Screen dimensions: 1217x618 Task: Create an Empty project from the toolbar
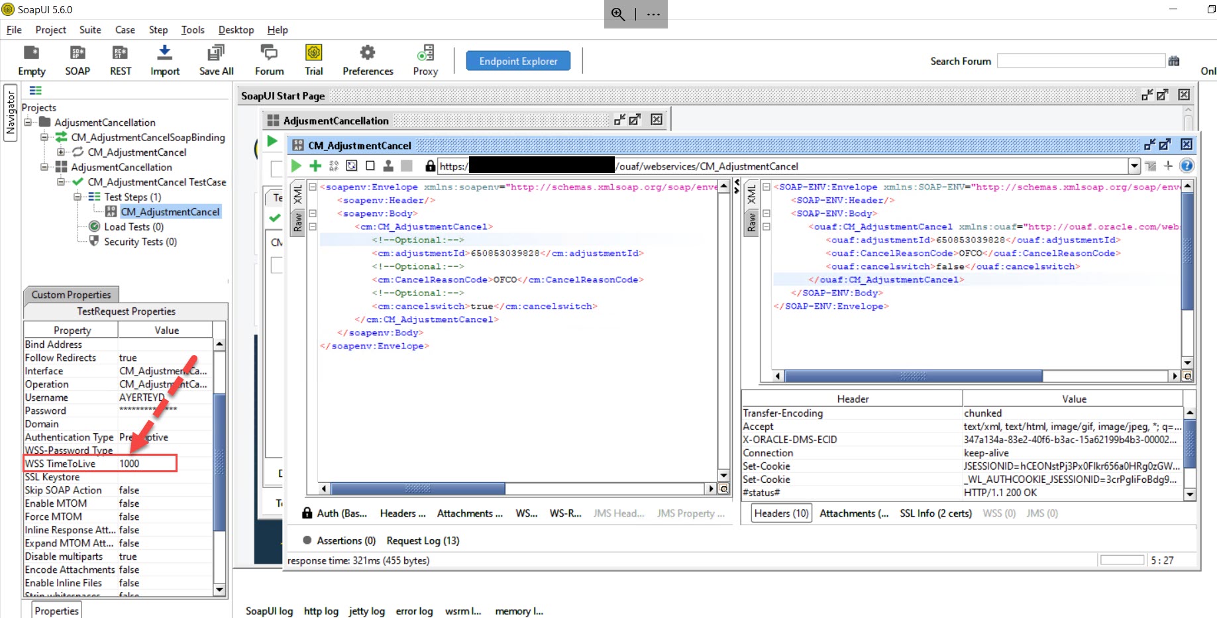click(31, 60)
